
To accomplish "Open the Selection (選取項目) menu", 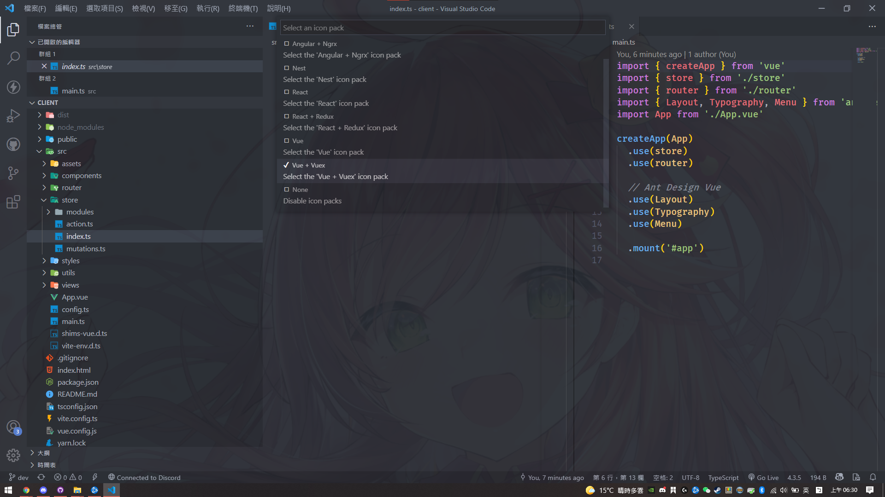I will [x=105, y=8].
